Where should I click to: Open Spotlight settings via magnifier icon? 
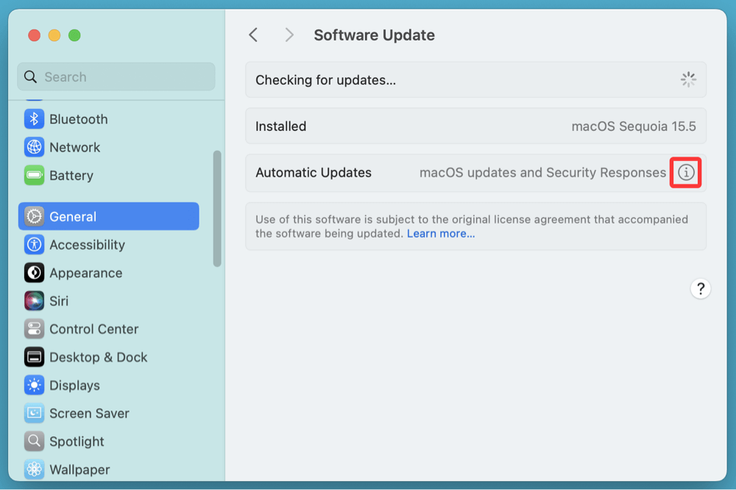tap(34, 441)
